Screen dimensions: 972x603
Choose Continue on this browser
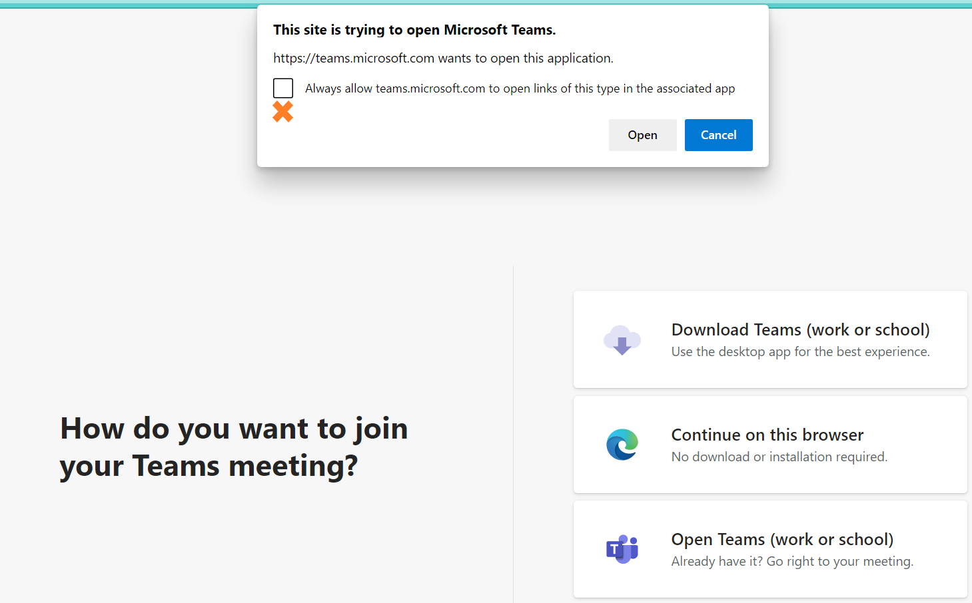770,445
